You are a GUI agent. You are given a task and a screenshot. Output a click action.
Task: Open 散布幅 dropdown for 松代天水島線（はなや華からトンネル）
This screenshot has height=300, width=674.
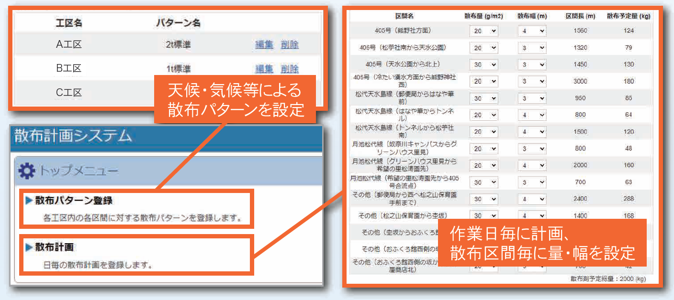(532, 115)
